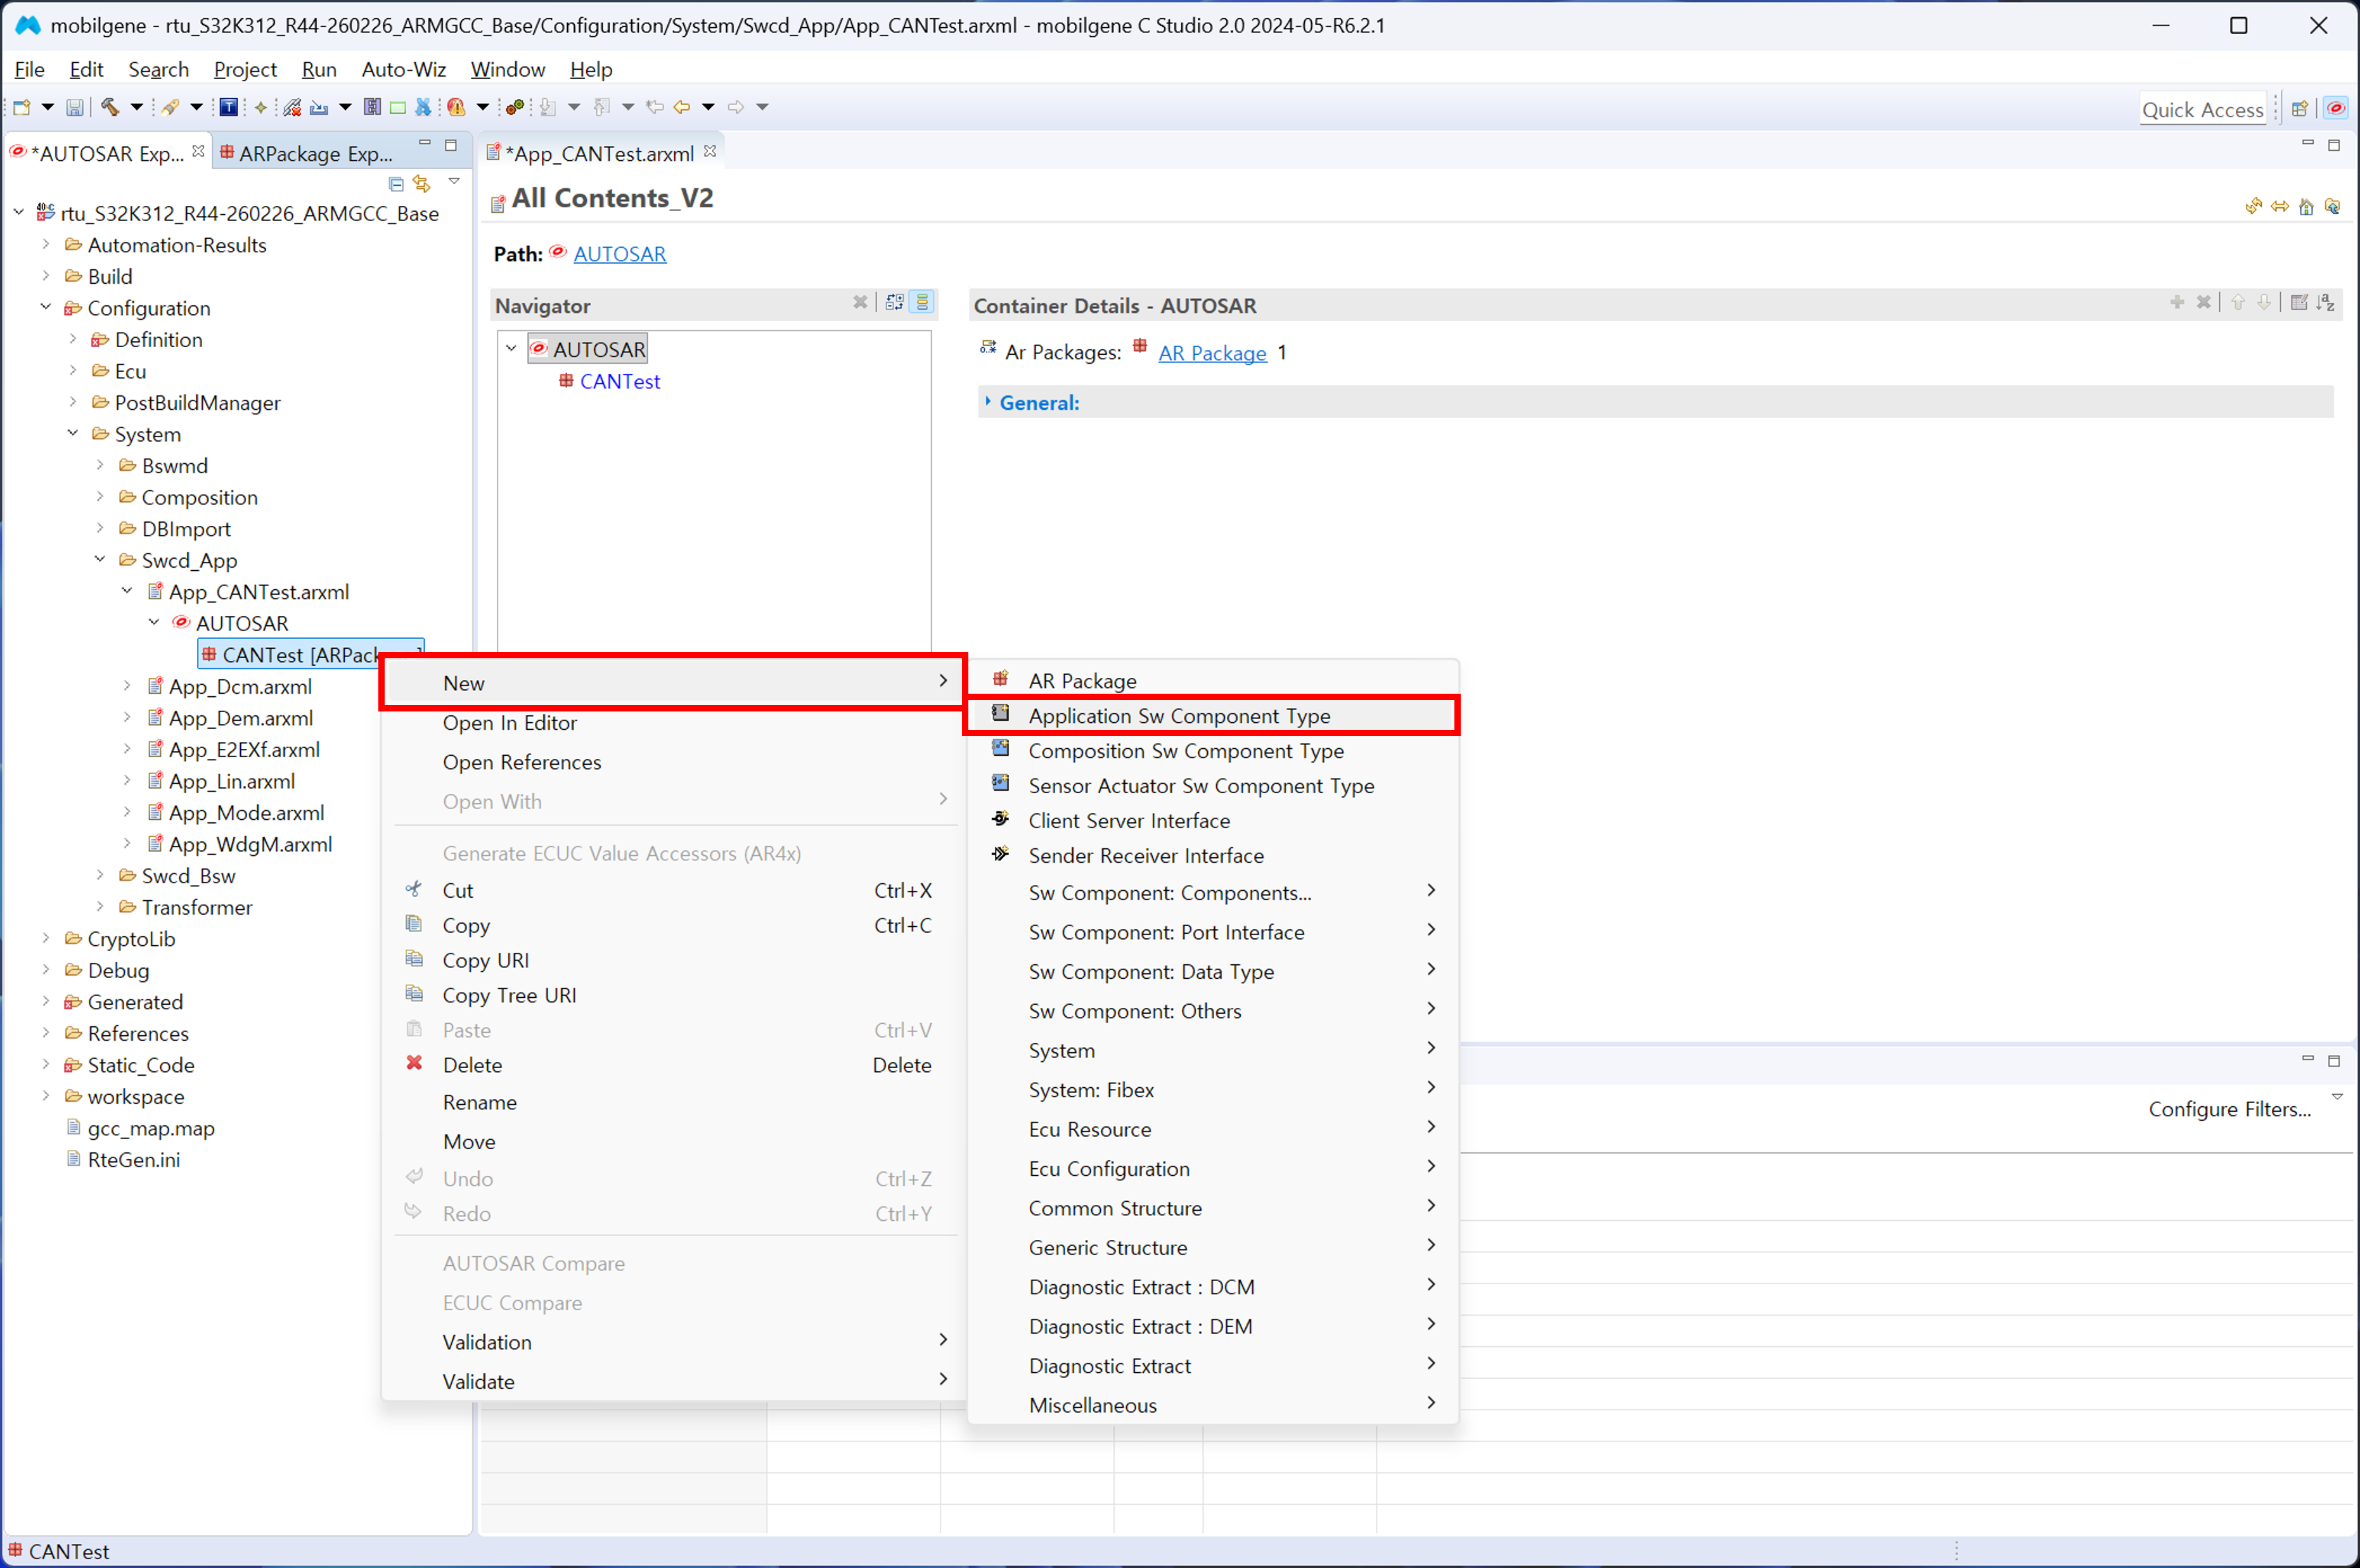The image size is (2360, 1568).
Task: Click the red X icon beside Delete
Action: (414, 1063)
